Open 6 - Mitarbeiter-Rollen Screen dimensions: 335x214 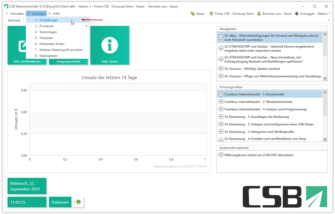pyautogui.click(x=58, y=44)
